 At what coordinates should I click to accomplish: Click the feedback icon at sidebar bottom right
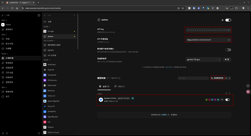(x=39, y=133)
